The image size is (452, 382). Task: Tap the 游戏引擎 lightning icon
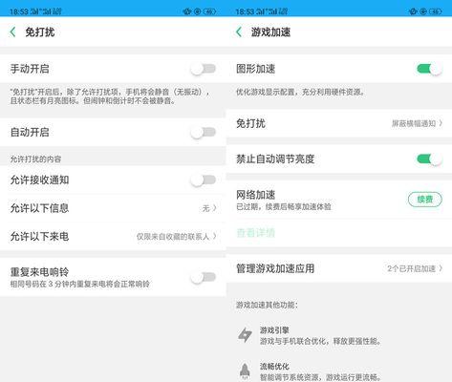(245, 335)
